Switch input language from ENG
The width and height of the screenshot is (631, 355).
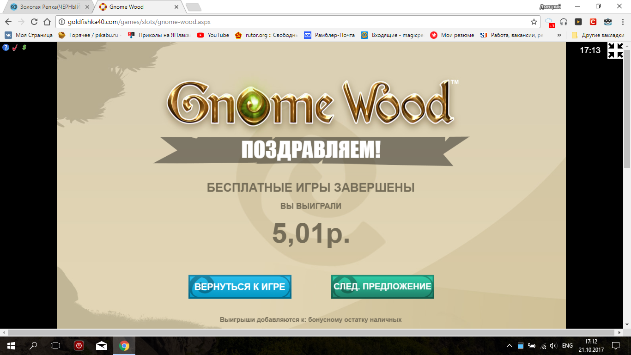[x=567, y=346]
